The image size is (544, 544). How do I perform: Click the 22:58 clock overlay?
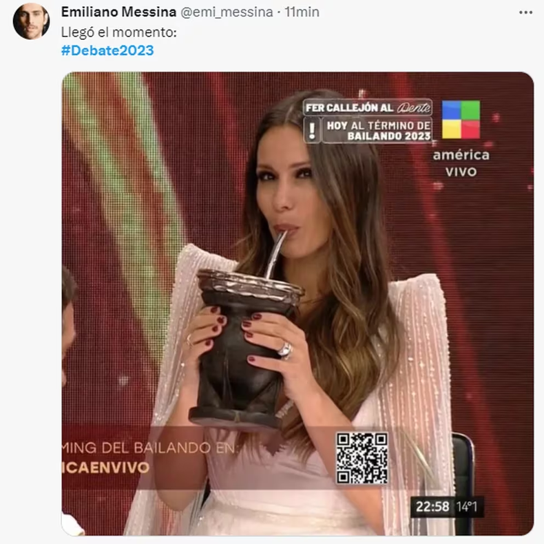point(432,507)
